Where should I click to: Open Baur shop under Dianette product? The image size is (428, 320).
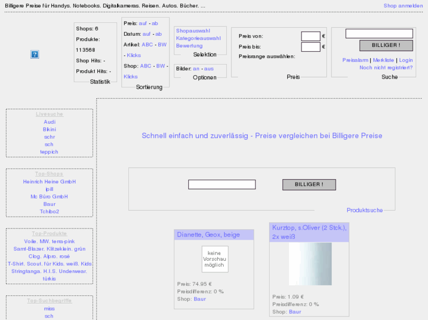click(200, 299)
